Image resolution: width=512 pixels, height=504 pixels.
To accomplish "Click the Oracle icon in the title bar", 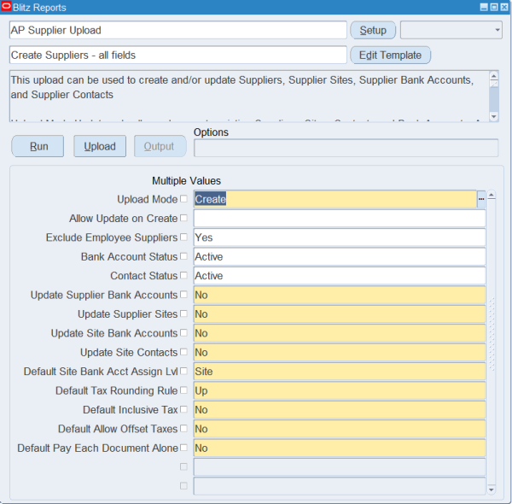I will click(x=6, y=7).
